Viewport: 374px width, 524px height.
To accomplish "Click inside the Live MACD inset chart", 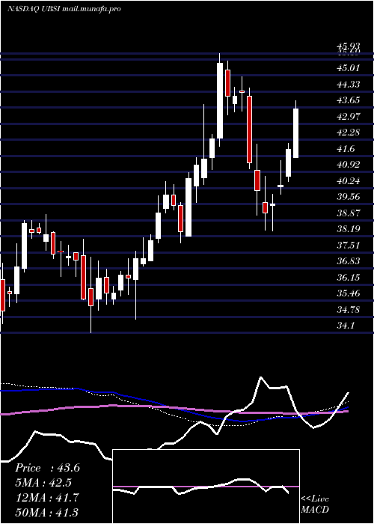I will coord(206,487).
